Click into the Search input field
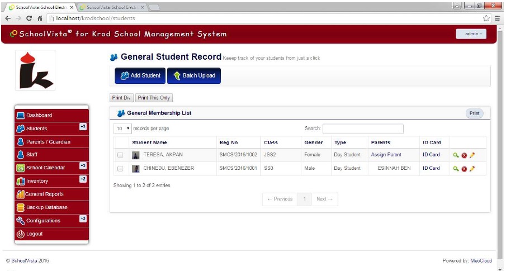Image resolution: width=506 pixels, height=271 pixels. tap(362, 129)
